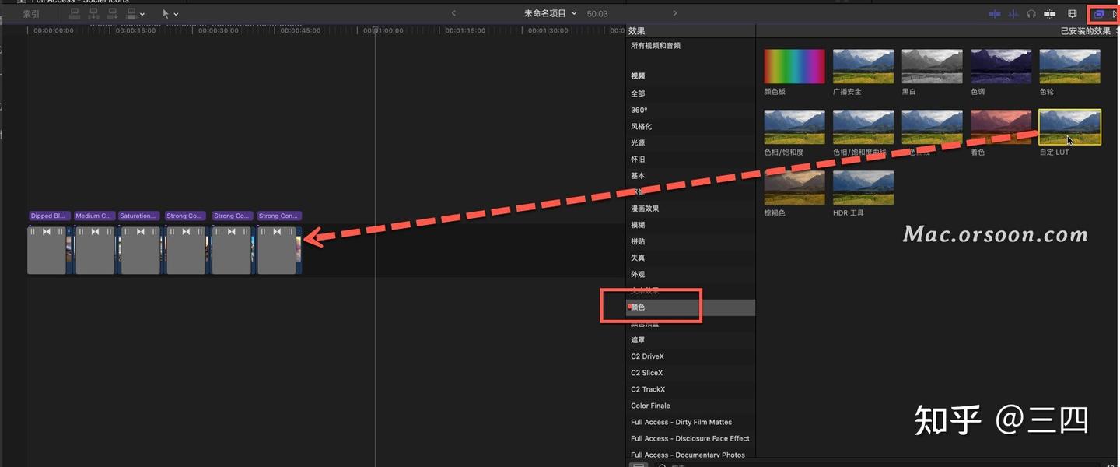Click the Insert edit icon in toolbar
Image resolution: width=1120 pixels, height=467 pixels.
93,13
